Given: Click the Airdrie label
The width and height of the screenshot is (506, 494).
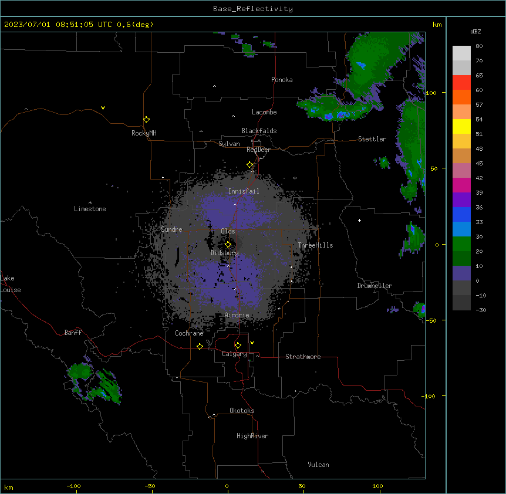Looking at the screenshot, I should click(x=237, y=315).
